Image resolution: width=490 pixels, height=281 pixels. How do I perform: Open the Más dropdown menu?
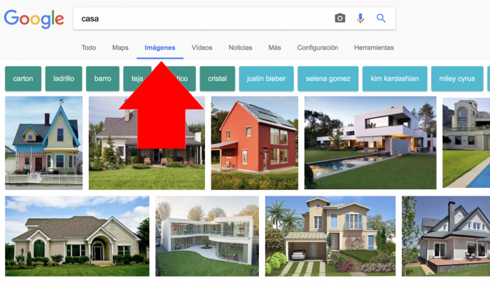pyautogui.click(x=274, y=48)
